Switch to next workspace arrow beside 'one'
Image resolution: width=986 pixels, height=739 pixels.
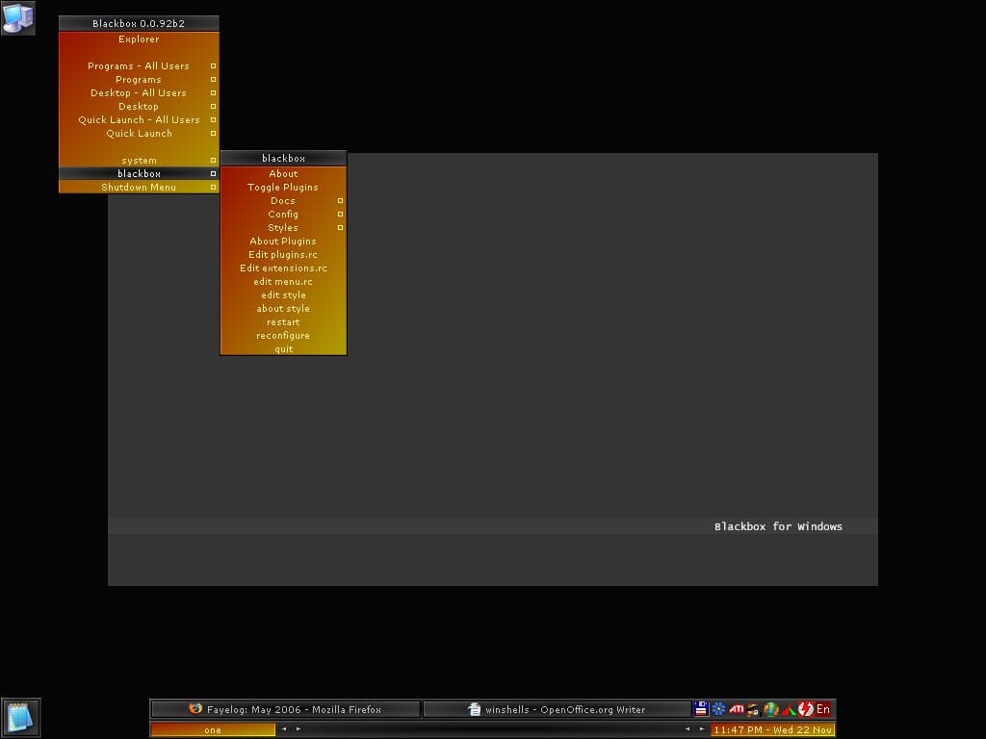click(298, 729)
